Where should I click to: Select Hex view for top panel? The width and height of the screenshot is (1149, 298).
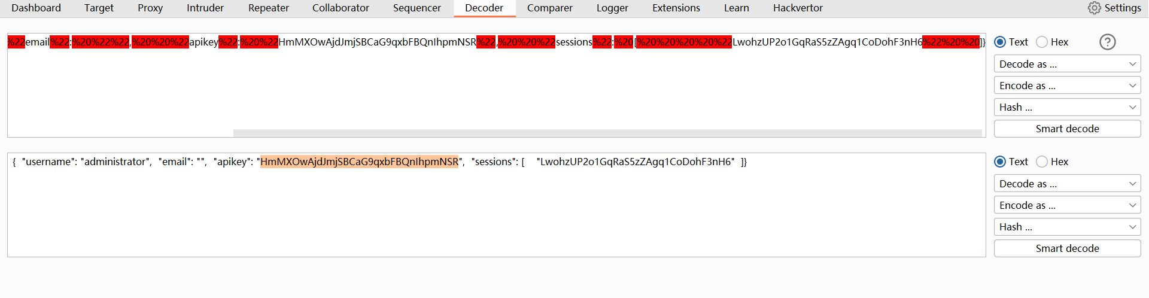pyautogui.click(x=1042, y=42)
